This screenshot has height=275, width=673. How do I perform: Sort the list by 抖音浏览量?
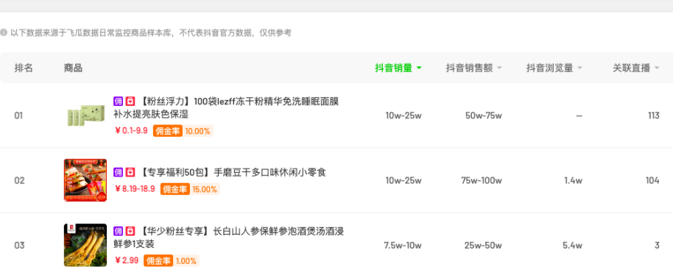[554, 68]
